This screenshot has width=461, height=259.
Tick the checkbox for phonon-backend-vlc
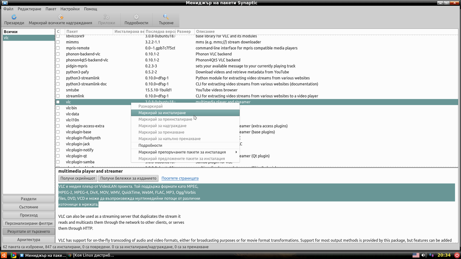pyautogui.click(x=58, y=54)
